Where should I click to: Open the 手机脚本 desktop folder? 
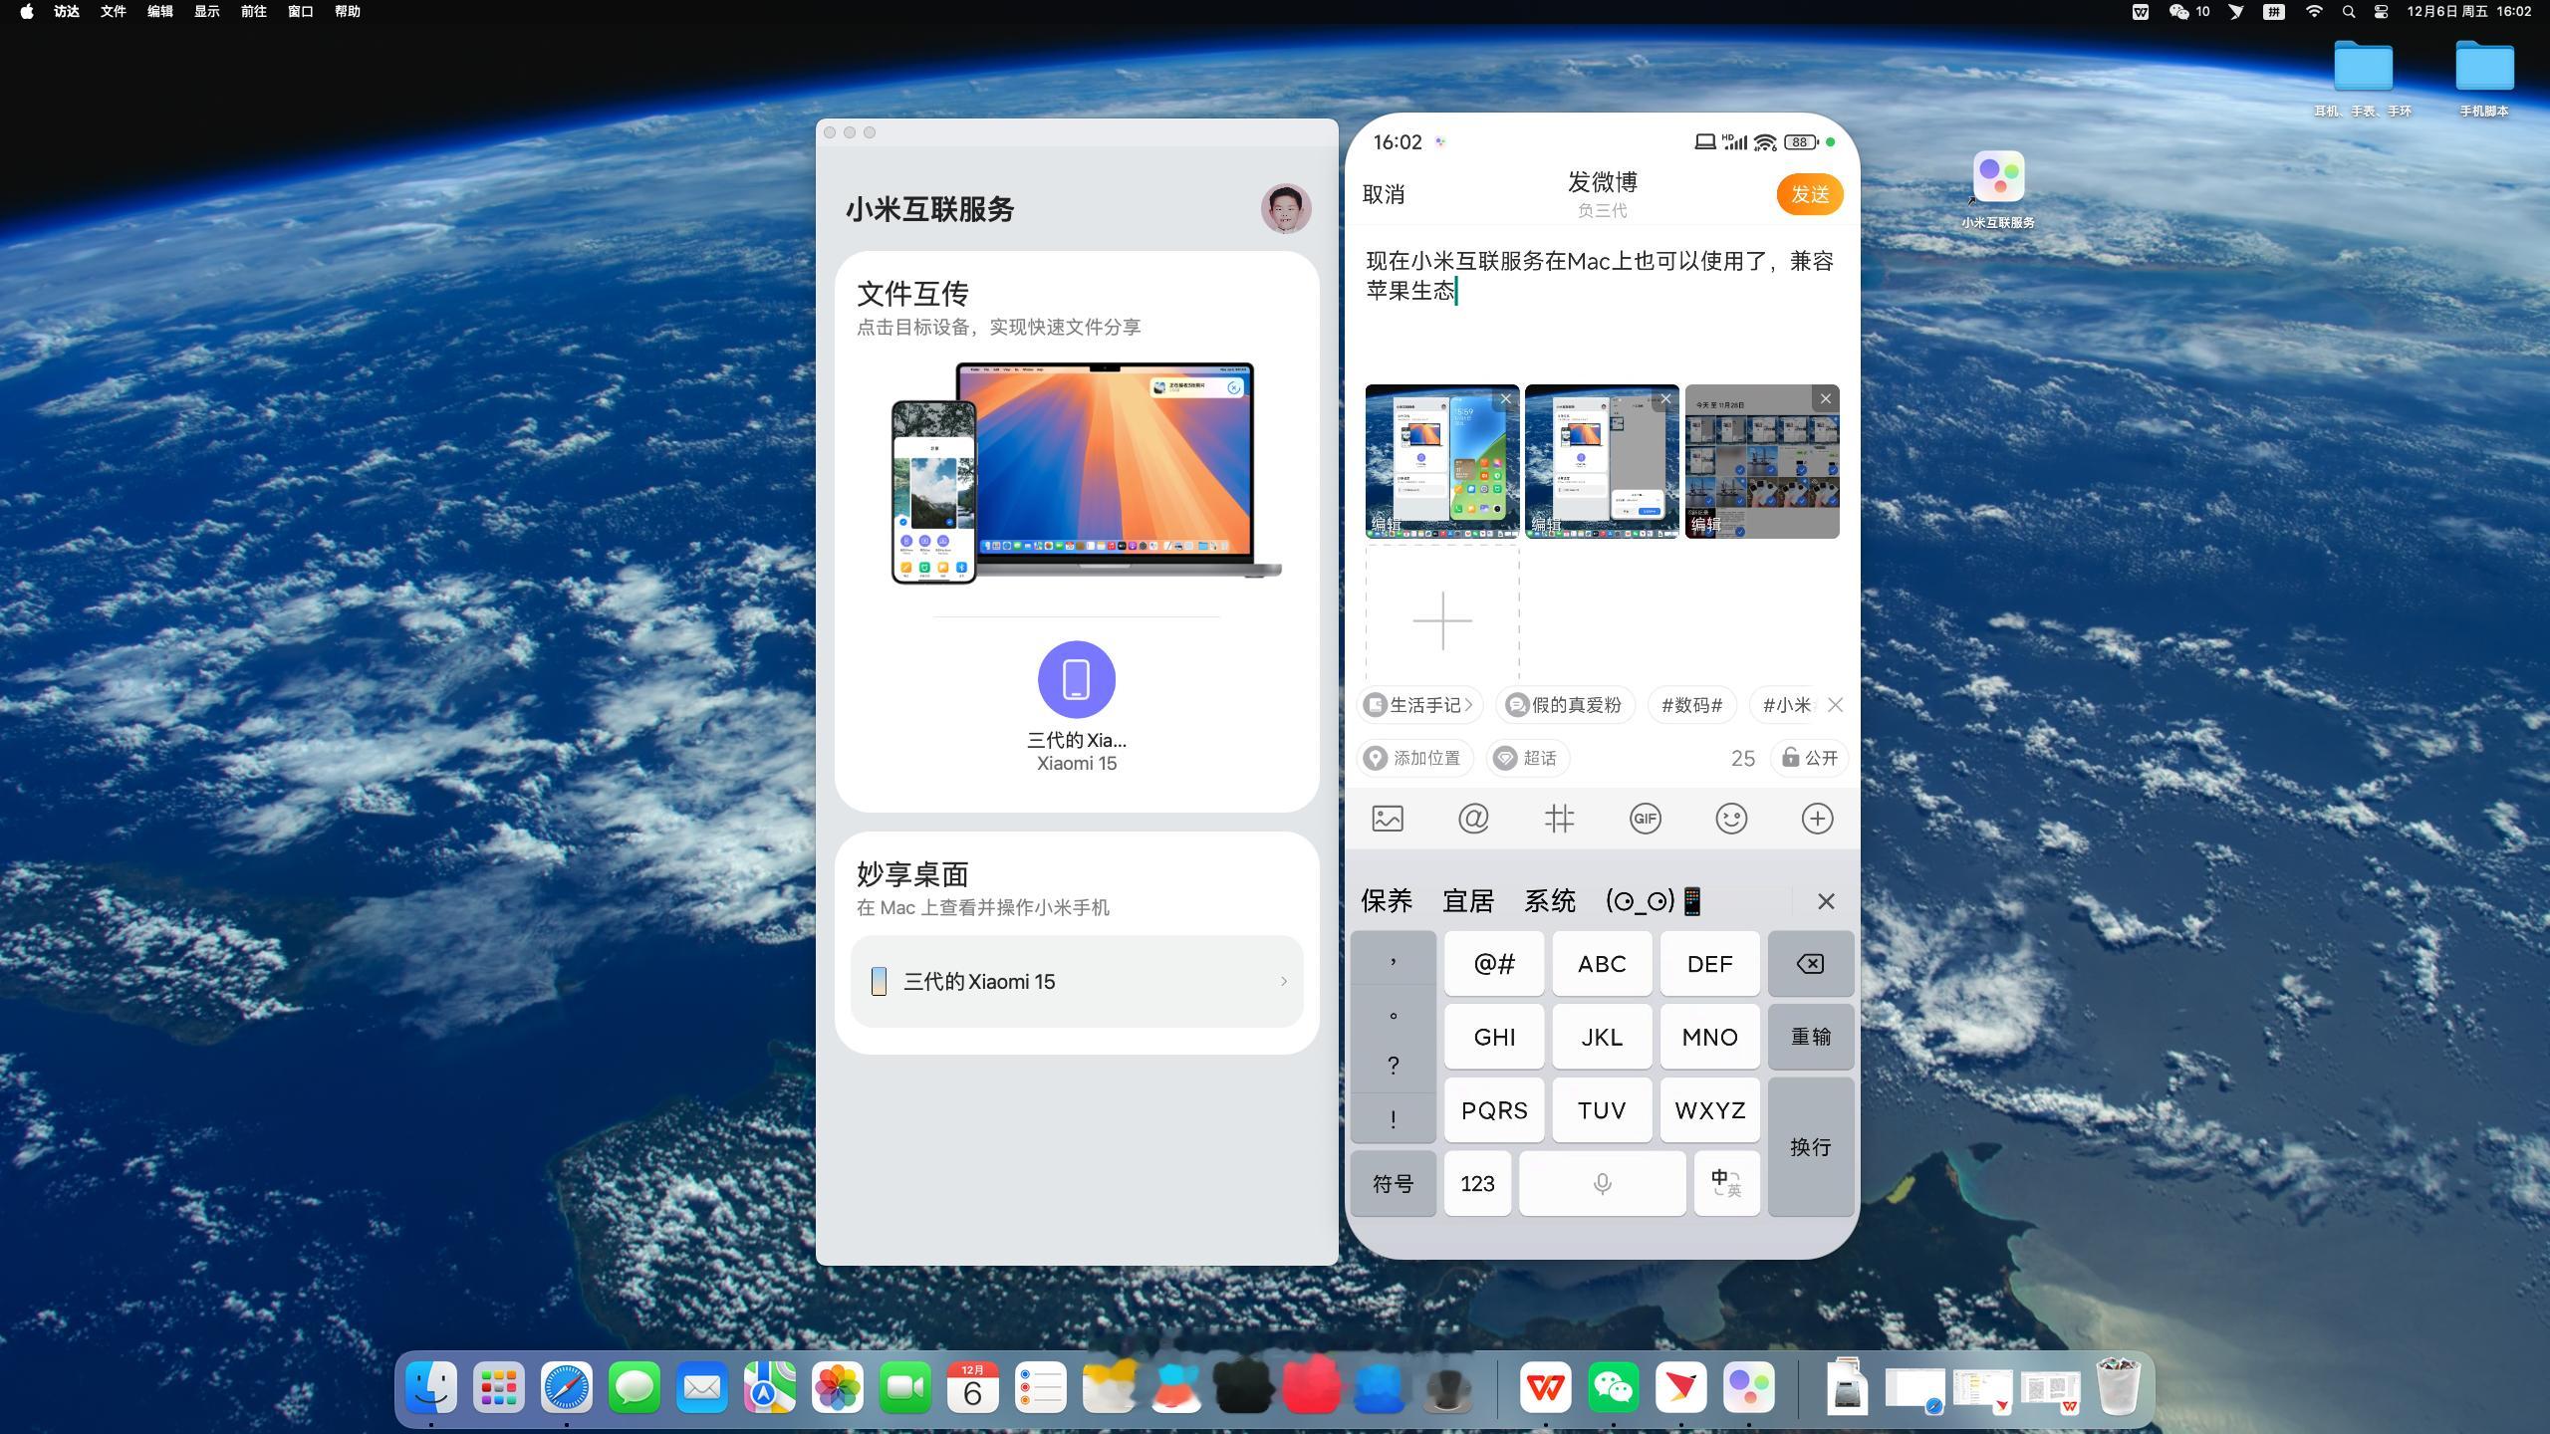(2483, 79)
